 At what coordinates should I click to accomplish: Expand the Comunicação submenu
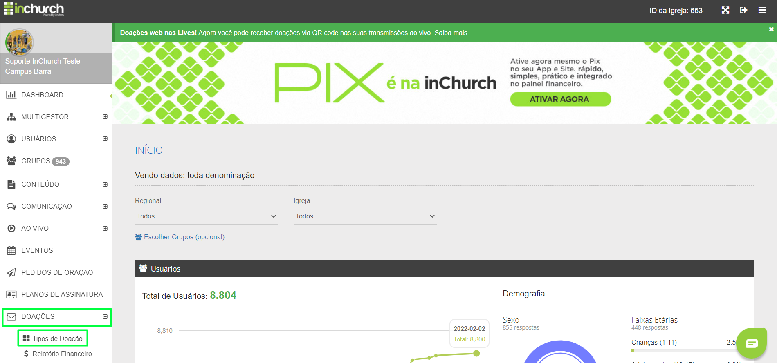pos(105,206)
